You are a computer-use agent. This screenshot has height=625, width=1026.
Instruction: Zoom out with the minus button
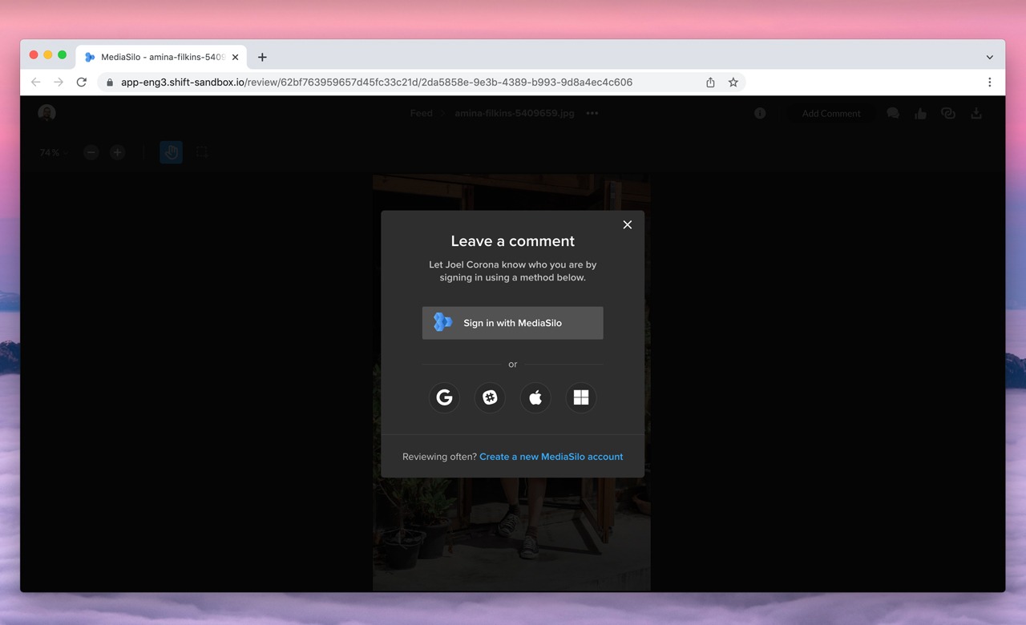[91, 152]
